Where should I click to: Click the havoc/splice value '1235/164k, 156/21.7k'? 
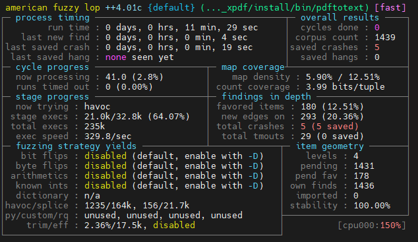click(137, 206)
